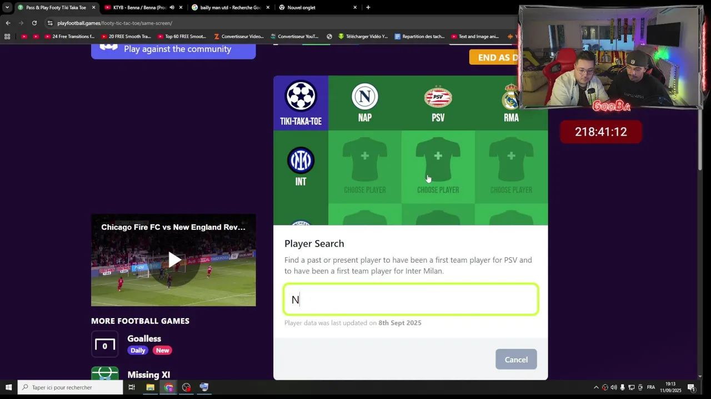Screen dimensions: 711x399
Task: Click the Chrome taskbar icon
Action: (x=169, y=387)
